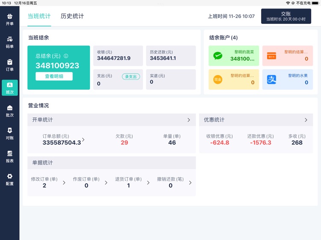Click the 总结余 value 348100923

(x=57, y=66)
